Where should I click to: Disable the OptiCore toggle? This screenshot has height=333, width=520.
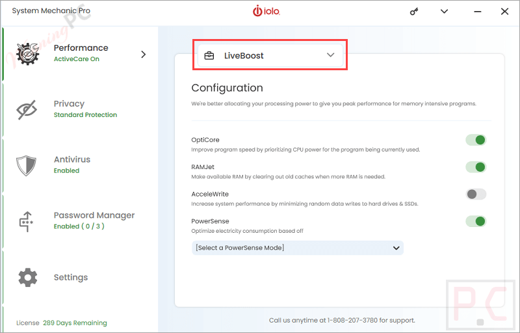point(476,140)
